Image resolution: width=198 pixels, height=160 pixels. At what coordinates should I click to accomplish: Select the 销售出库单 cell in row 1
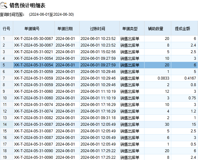point(130,39)
